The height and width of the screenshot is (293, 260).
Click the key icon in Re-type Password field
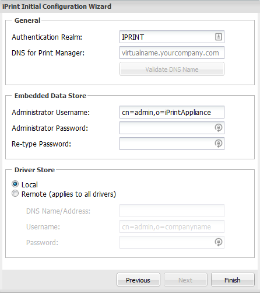click(219, 144)
